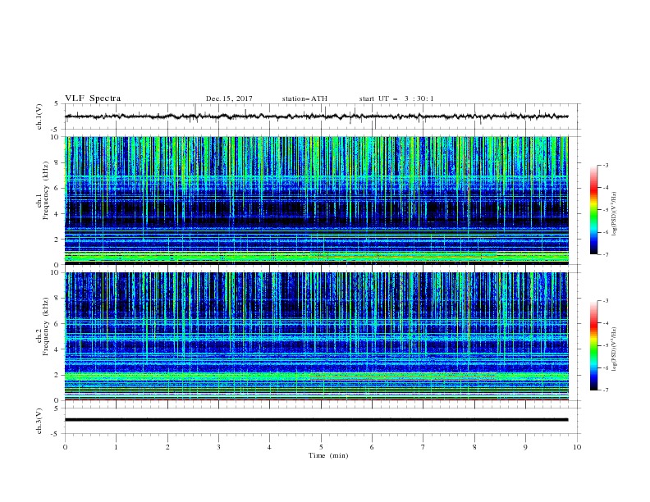
Task: Click the ch.1 spectrogram's color scale bar
Action: [x=593, y=210]
